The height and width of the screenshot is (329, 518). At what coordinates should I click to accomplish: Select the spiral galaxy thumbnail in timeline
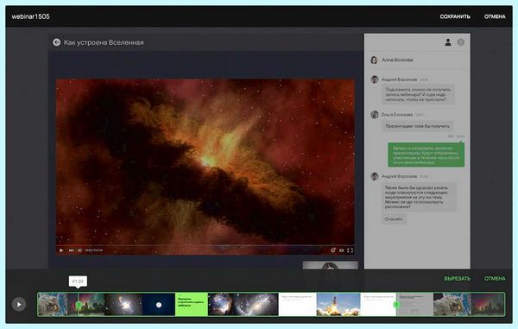[x=256, y=305]
